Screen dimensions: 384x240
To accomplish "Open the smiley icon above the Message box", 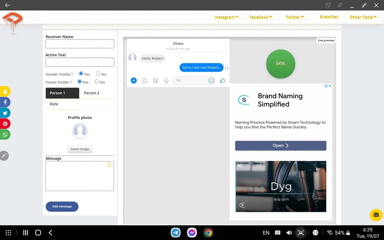I will point(109,165).
